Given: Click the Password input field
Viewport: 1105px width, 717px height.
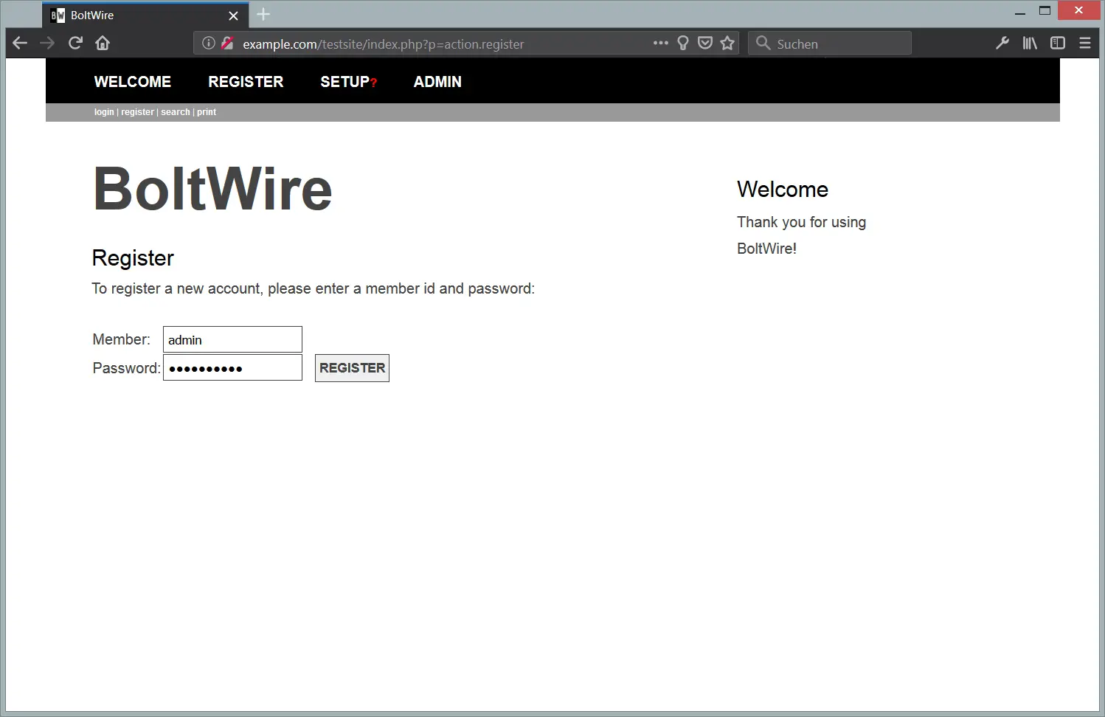Looking at the screenshot, I should click(232, 367).
